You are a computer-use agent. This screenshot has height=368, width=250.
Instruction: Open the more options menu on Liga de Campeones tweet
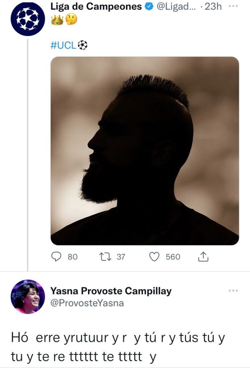(x=234, y=5)
